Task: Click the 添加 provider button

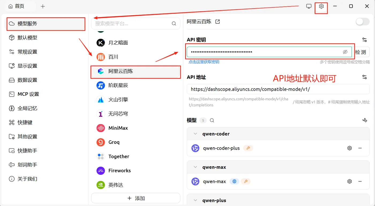Action: (x=136, y=198)
